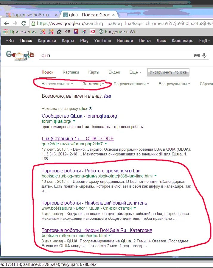
Task: Toggle the Инструменты поиска button
Action: pyautogui.click(x=168, y=72)
